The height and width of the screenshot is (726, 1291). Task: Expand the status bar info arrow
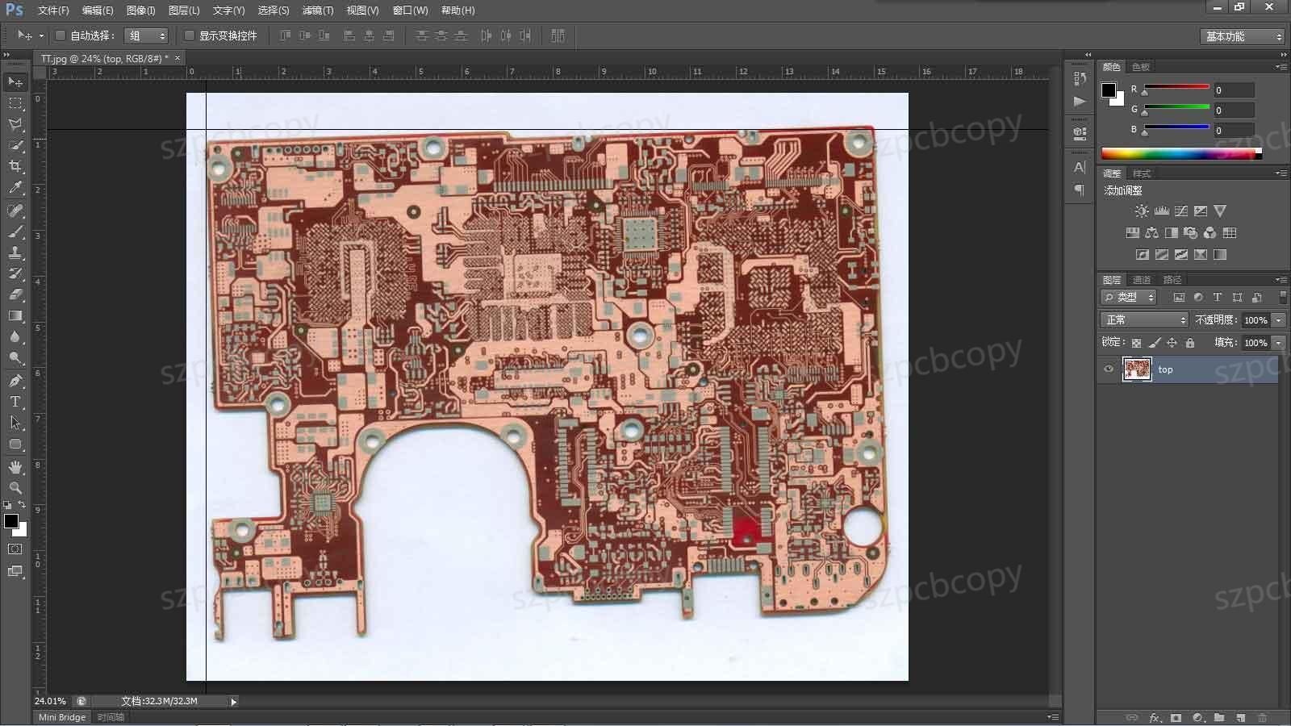coord(234,702)
